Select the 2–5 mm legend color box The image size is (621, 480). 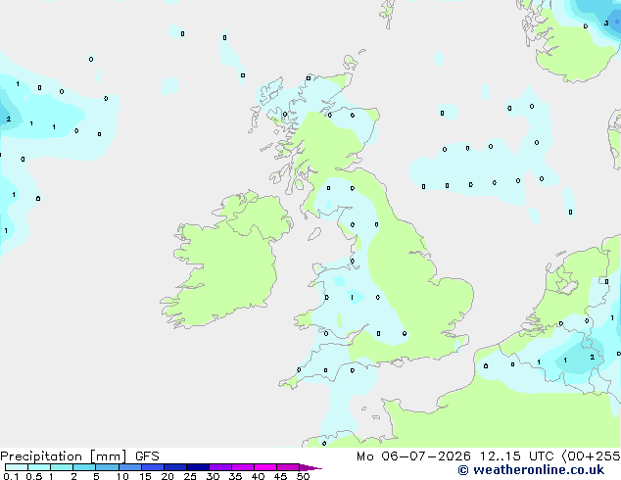coord(84,467)
